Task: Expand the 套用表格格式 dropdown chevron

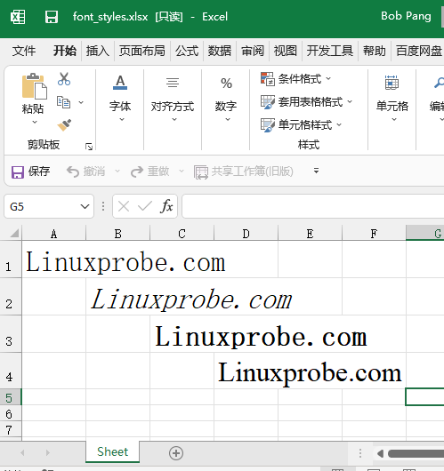Action: coord(350,101)
